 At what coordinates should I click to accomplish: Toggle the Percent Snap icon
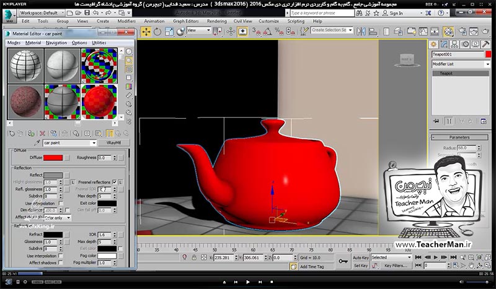coord(279,32)
